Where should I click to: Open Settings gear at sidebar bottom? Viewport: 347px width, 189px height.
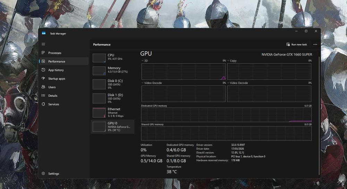(x=43, y=173)
